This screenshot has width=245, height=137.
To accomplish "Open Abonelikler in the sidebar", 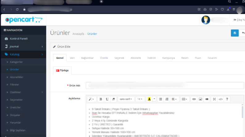I will point(23,77).
